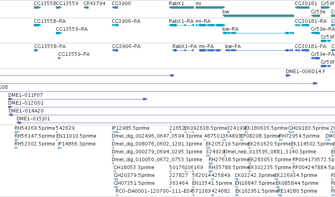The image size is (335, 197).
Task: Select the DME1-014A20 clone label
Action: 26,111
